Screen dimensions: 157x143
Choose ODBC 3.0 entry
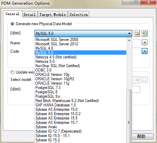[81, 70]
